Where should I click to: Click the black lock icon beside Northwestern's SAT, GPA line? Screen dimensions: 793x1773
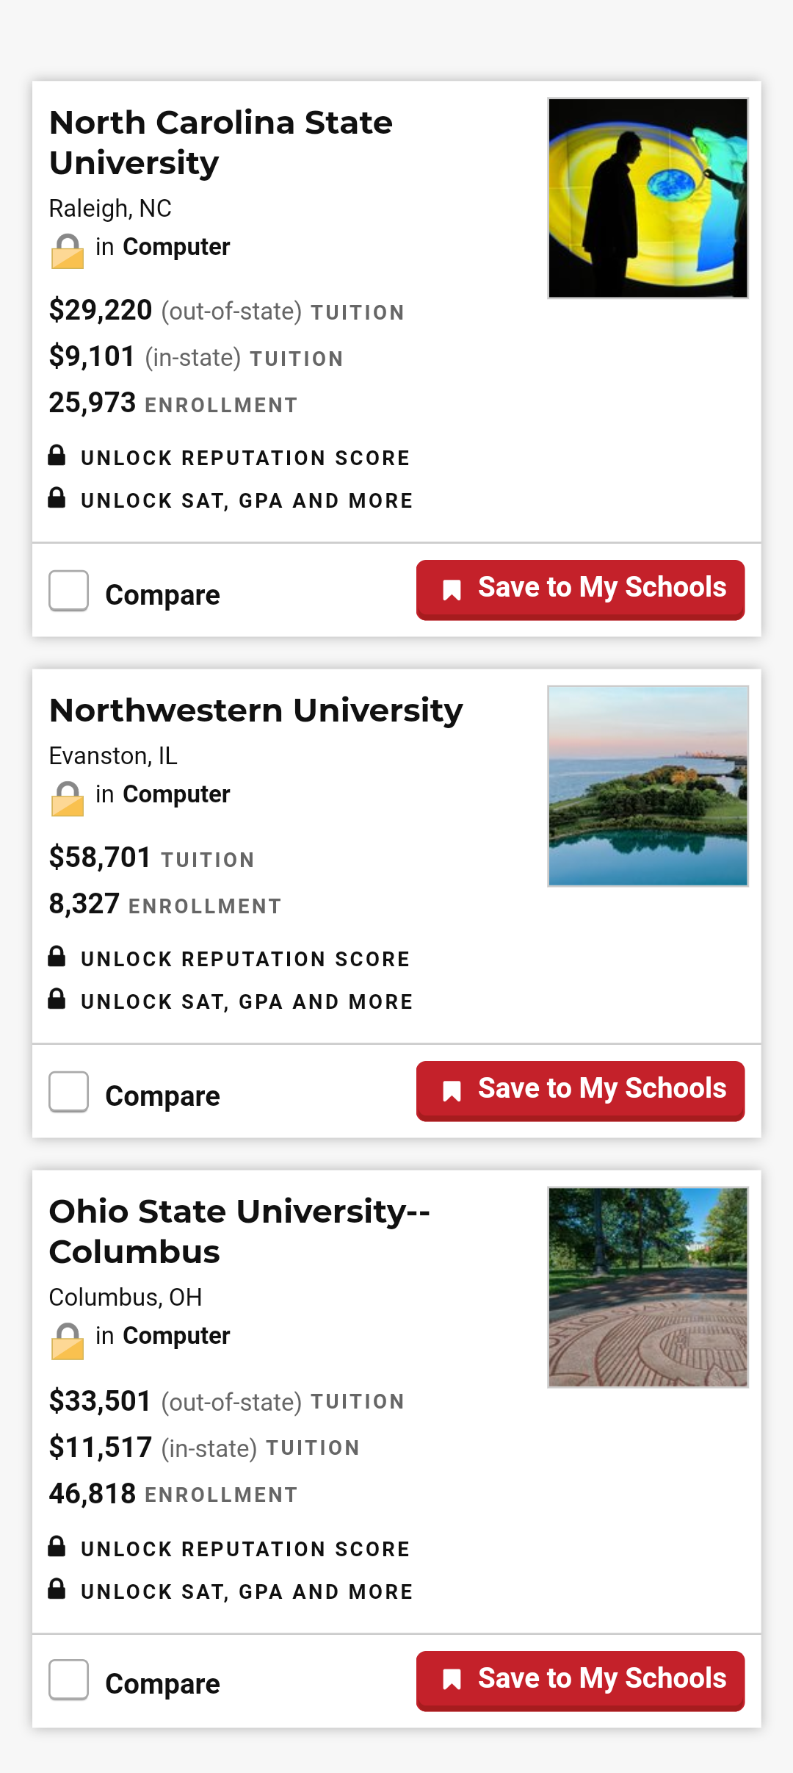tap(57, 999)
